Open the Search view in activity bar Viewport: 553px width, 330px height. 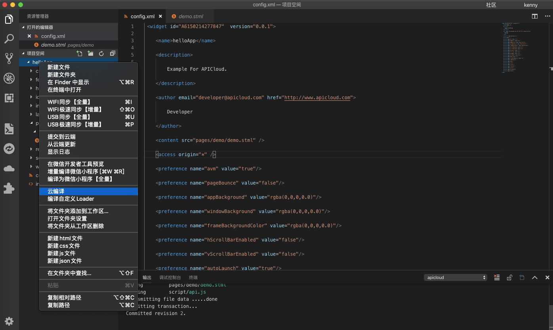point(9,39)
